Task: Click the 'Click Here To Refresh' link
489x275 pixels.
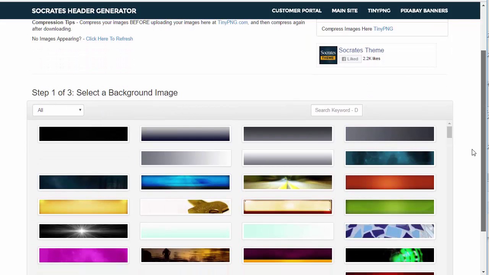Action: point(109,39)
